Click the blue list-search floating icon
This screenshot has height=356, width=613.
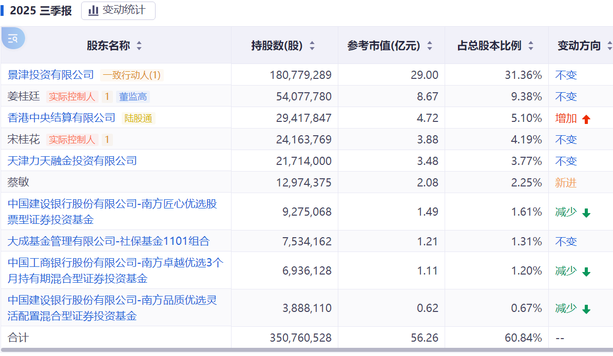pos(13,38)
